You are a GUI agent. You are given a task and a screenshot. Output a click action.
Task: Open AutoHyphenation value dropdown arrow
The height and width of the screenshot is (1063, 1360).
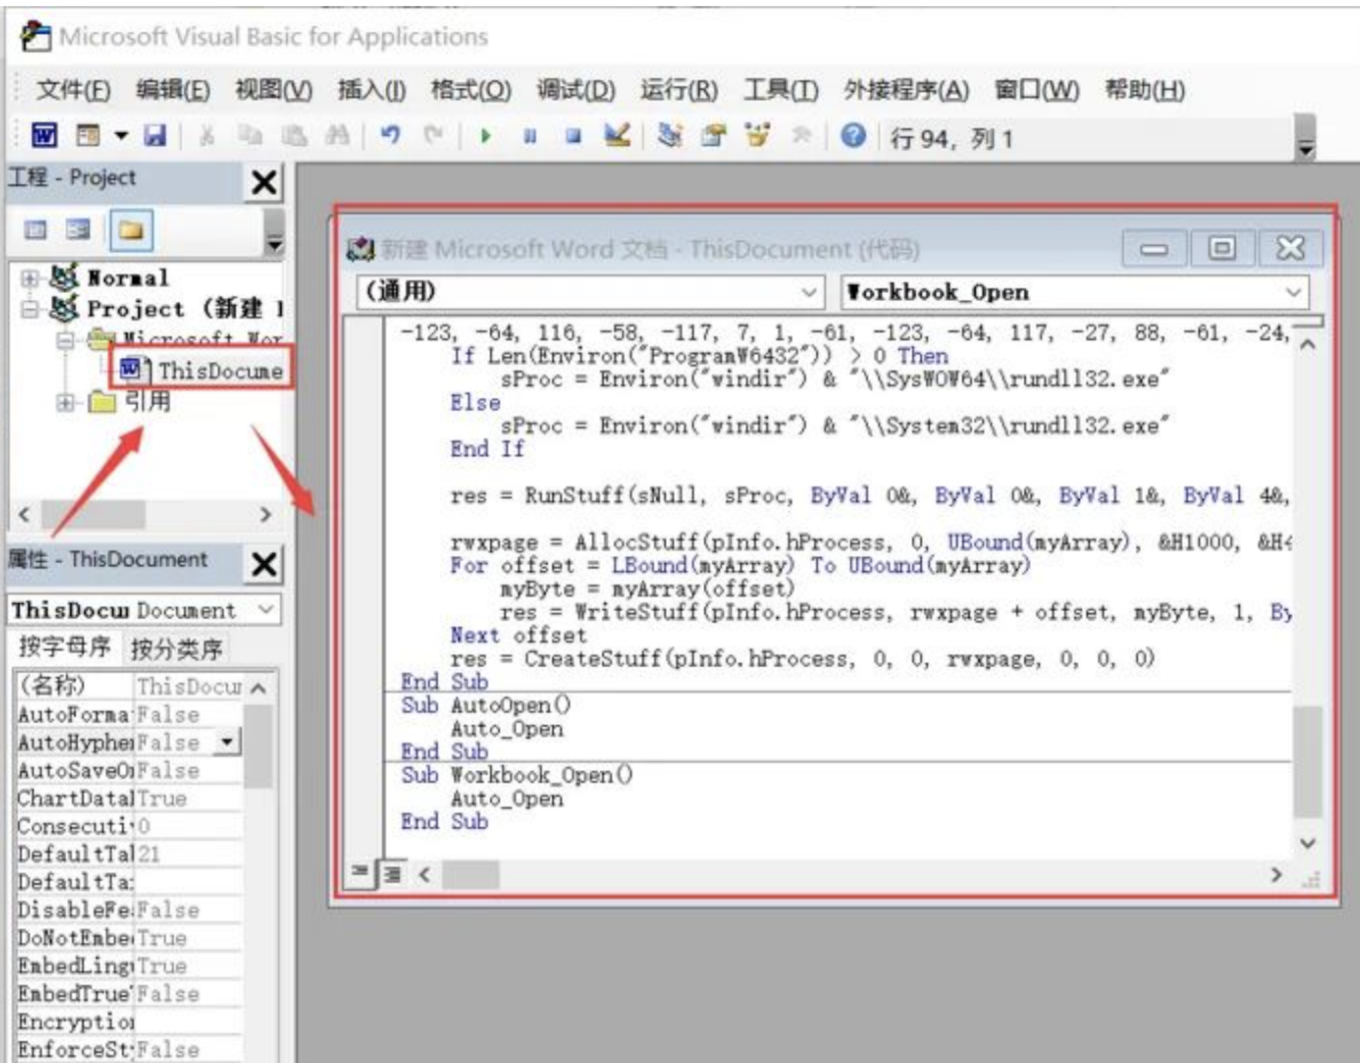click(x=227, y=741)
